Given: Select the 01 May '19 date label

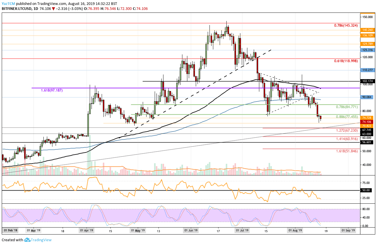Looking at the screenshot, I should [x=138, y=230].
